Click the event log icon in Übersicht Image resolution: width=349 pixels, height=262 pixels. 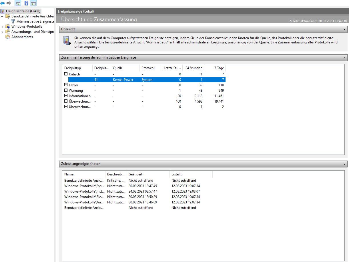pyautogui.click(x=67, y=40)
